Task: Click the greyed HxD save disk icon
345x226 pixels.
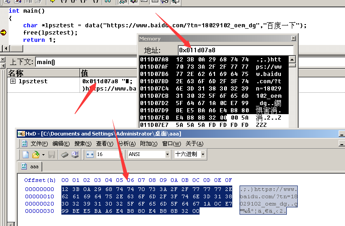Action: pos(51,155)
